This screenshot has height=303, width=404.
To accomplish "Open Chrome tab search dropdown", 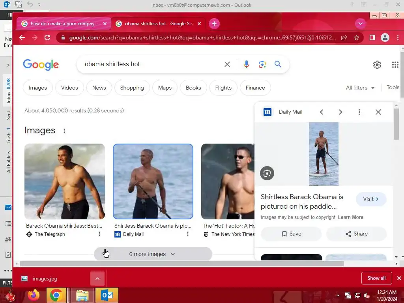I will point(361,24).
